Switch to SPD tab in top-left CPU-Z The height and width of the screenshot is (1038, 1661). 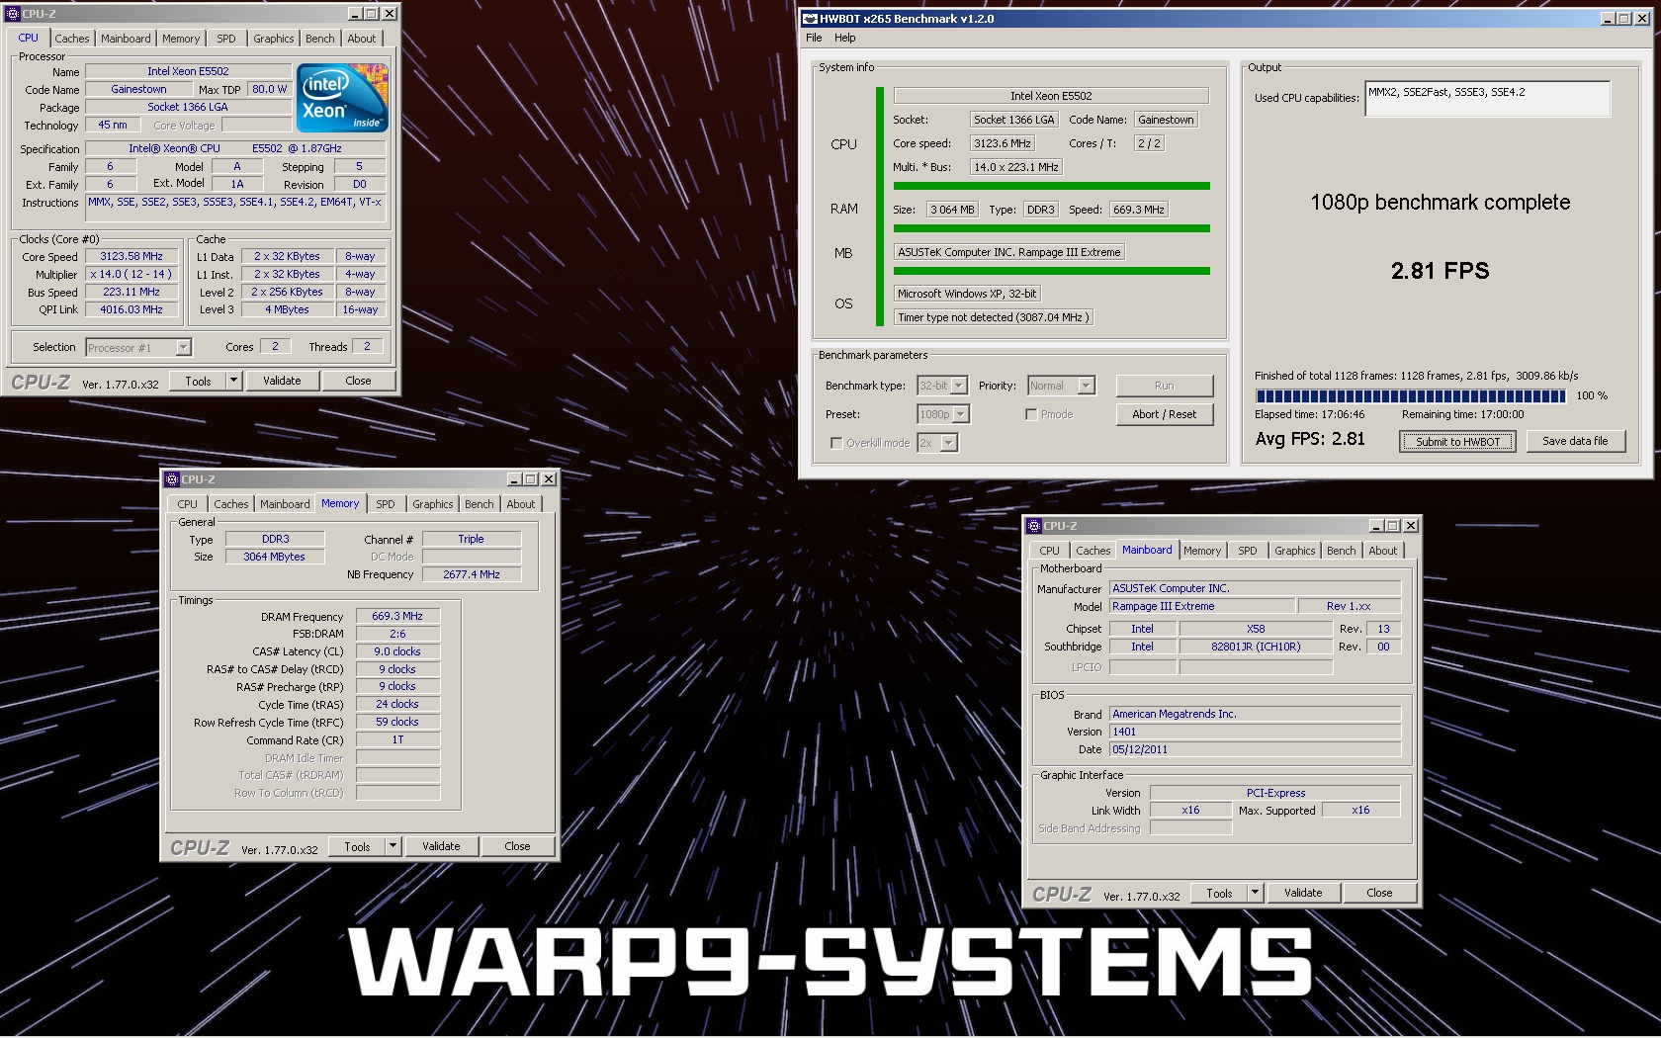point(226,39)
